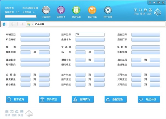The width and height of the screenshot is (166, 119).
Task: Focus the 车辆类型 field
Action: 35,35
